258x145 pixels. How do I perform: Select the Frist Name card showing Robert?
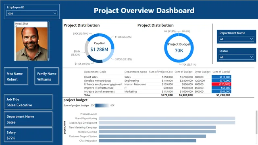[x=16, y=76]
